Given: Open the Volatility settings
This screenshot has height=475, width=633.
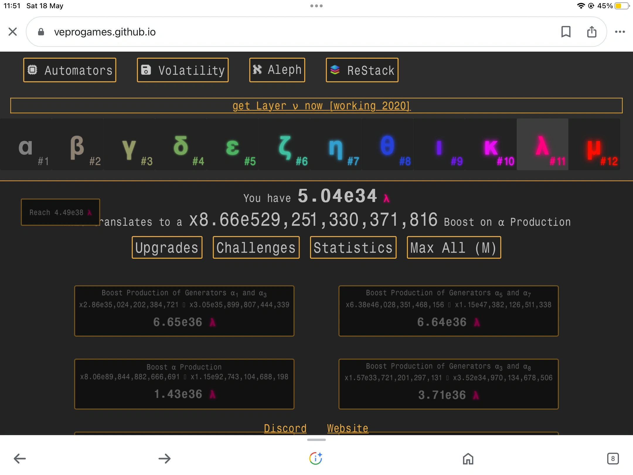Looking at the screenshot, I should 183,70.
